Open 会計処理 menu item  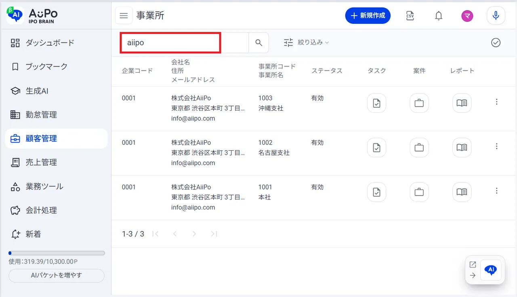57,210
